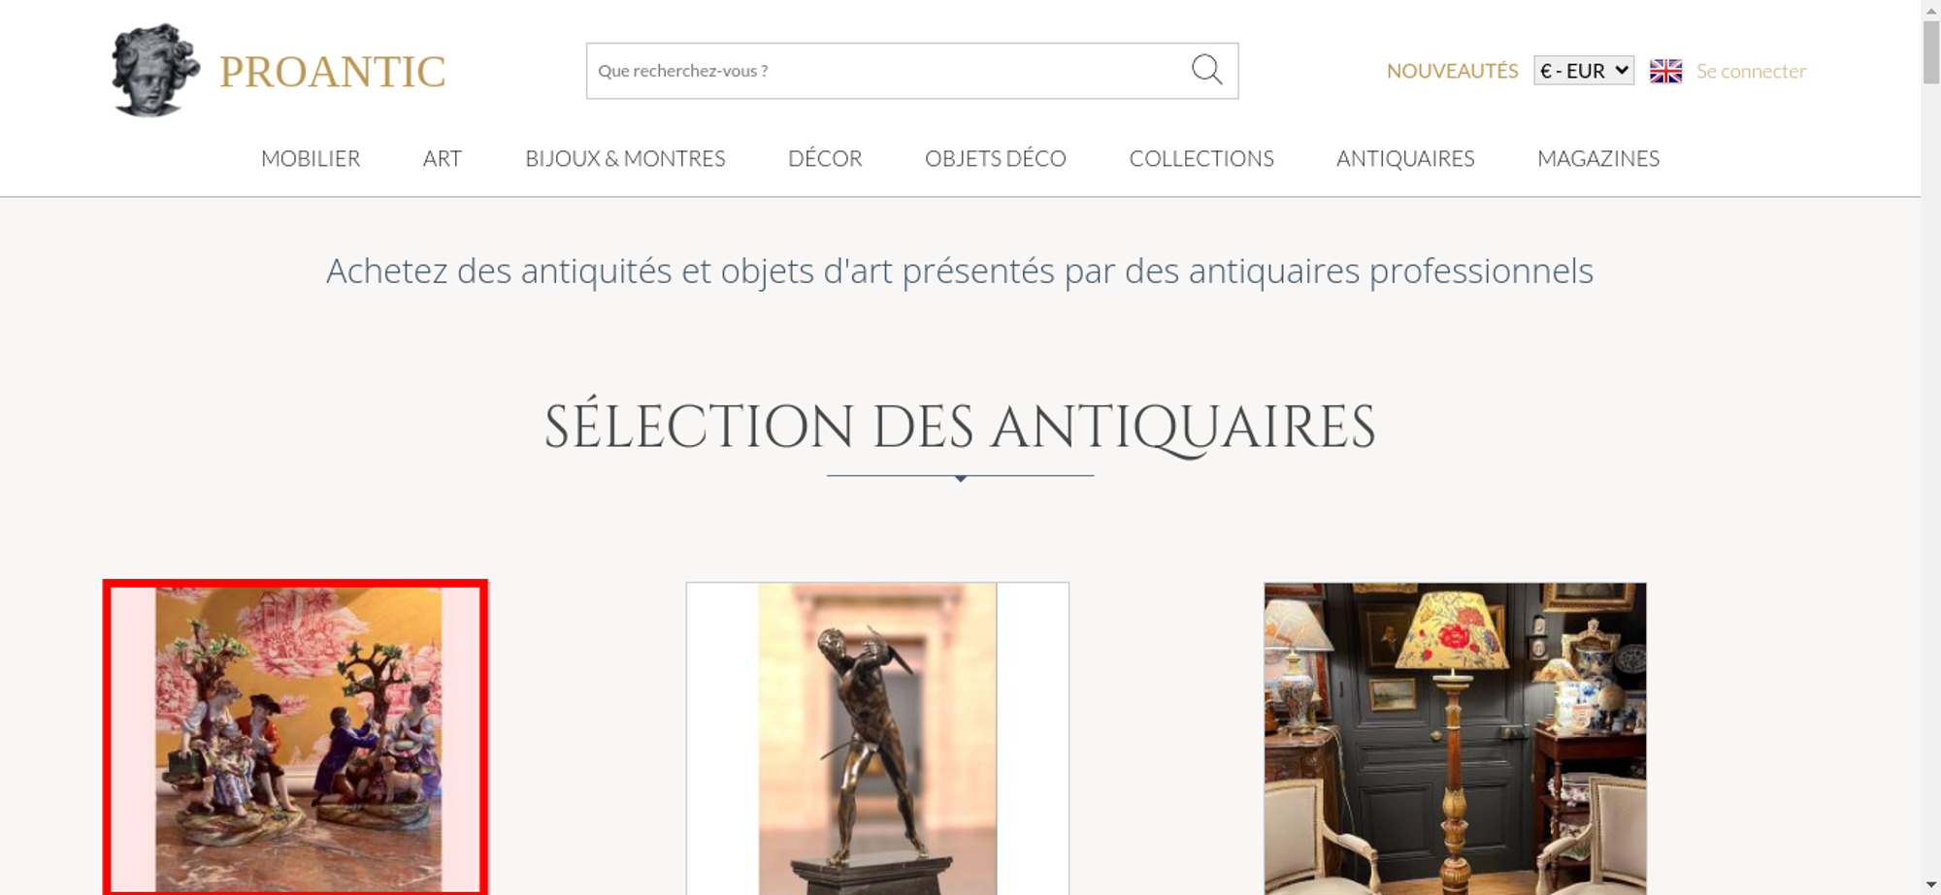This screenshot has width=1941, height=895.
Task: Open the COLLECTIONS menu
Action: (1201, 158)
